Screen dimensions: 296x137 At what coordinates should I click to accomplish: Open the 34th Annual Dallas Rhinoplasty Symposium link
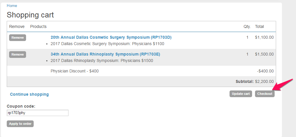tap(105, 54)
